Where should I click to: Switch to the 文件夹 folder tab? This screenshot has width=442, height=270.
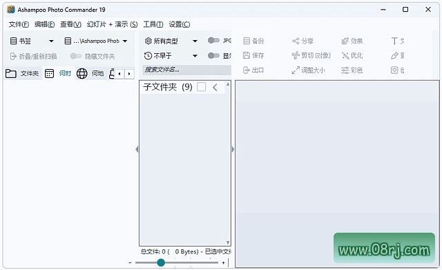pyautogui.click(x=22, y=74)
